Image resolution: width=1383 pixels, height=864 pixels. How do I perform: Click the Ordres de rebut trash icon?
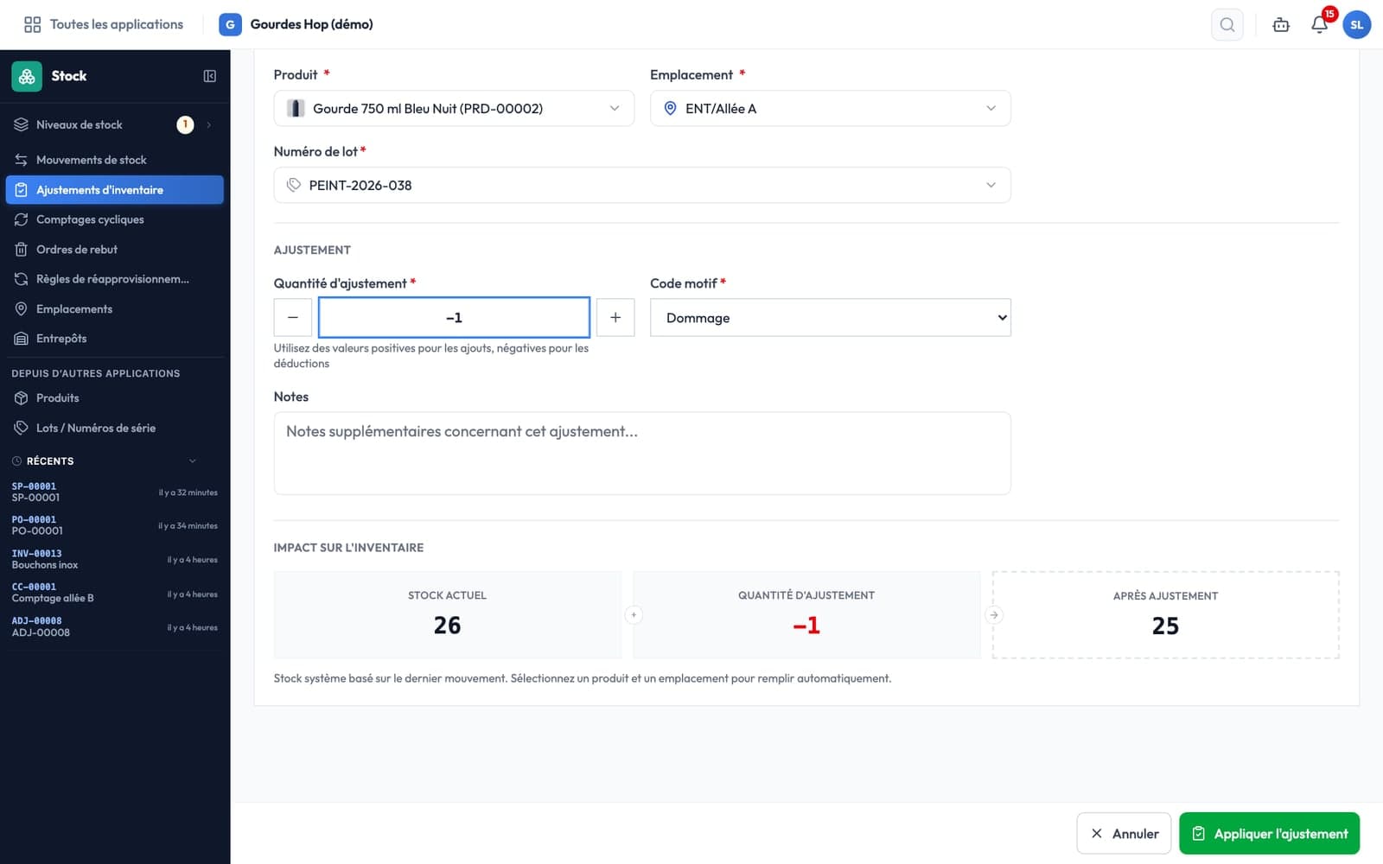click(22, 250)
